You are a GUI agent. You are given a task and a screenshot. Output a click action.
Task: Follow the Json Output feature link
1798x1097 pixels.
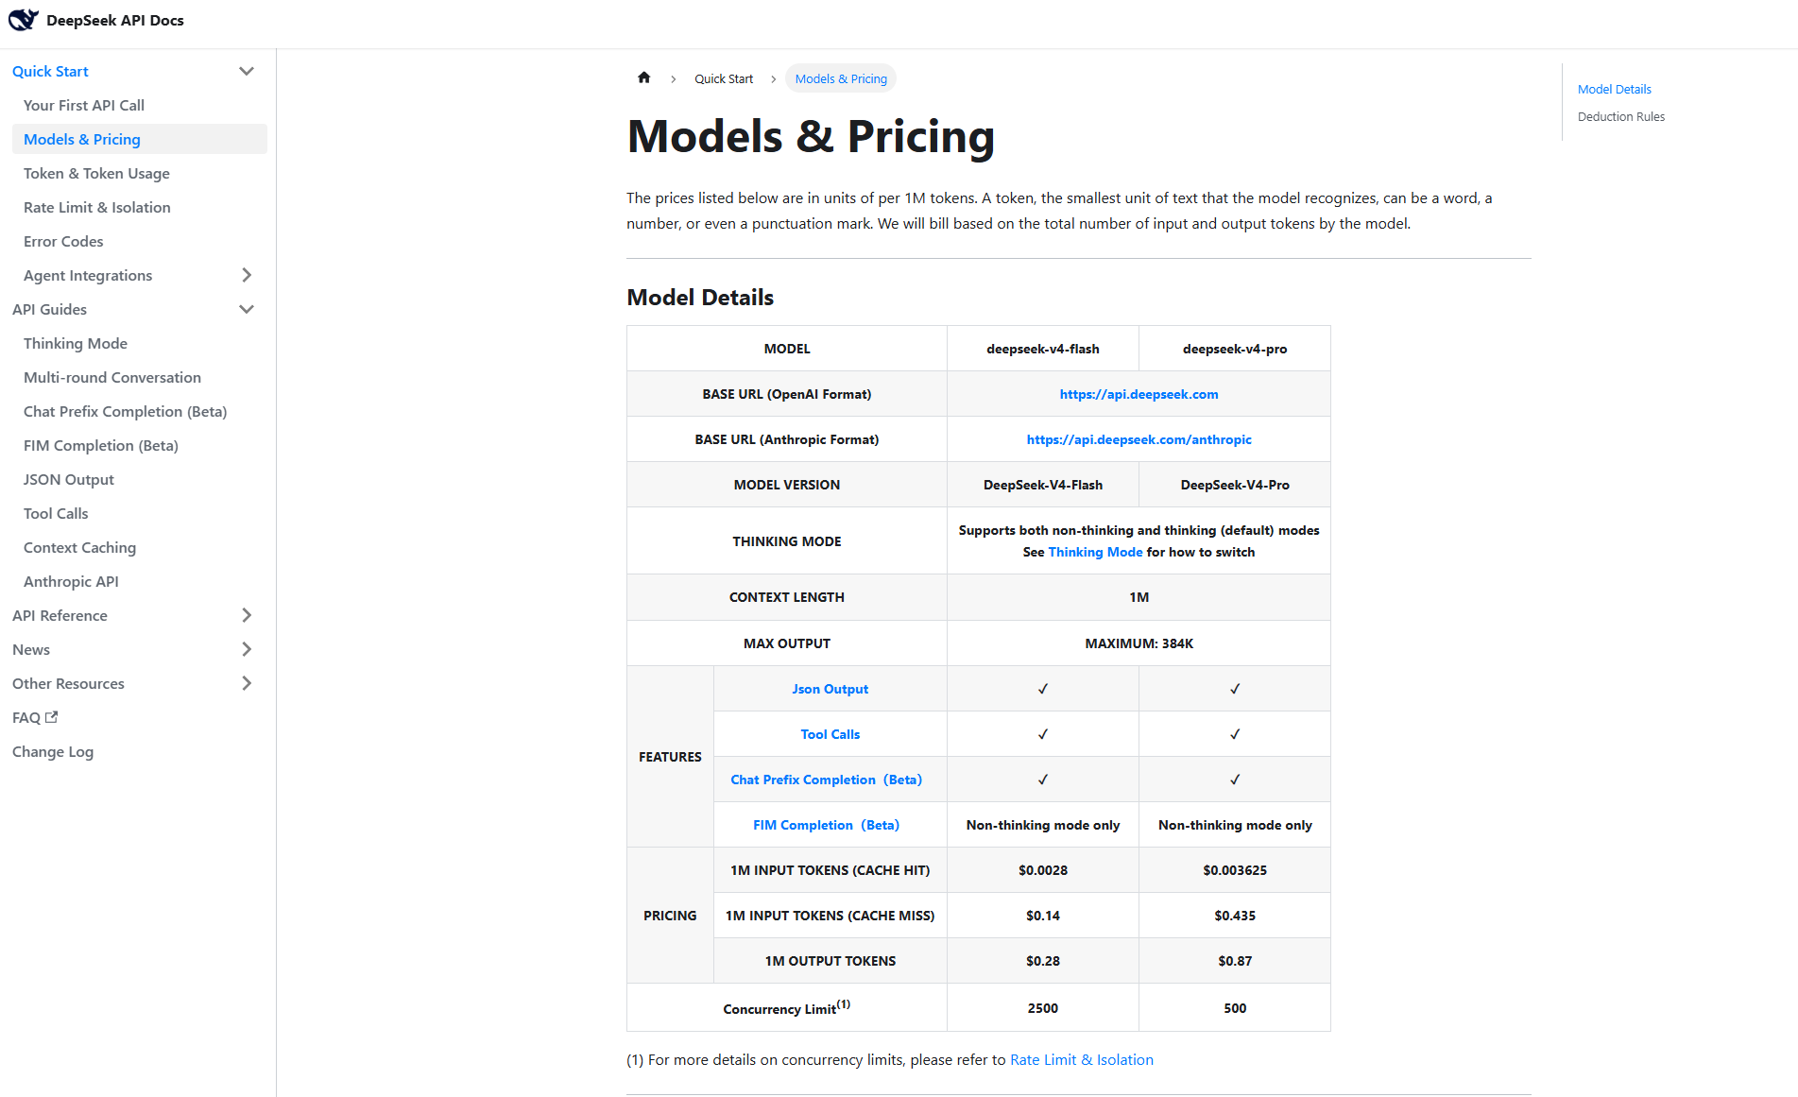click(830, 689)
